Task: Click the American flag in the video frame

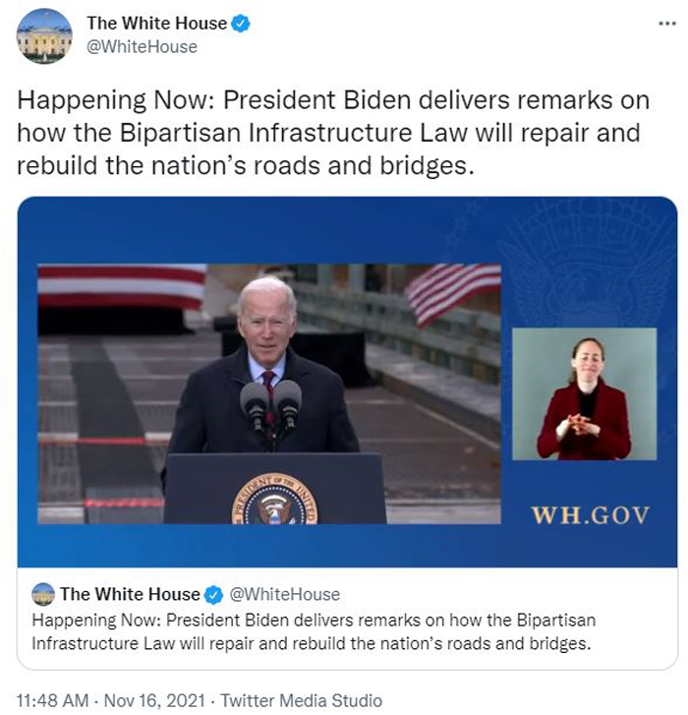Action: (x=452, y=292)
